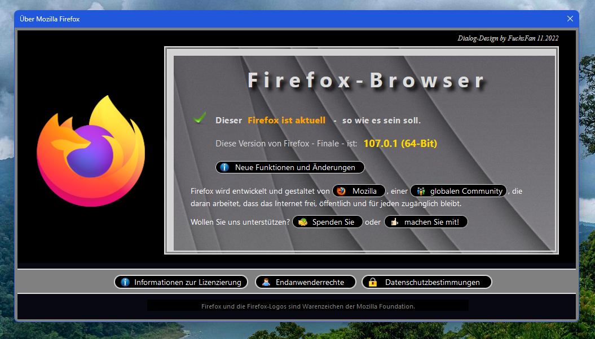Click the money icon on Spenden Sie

(x=302, y=222)
